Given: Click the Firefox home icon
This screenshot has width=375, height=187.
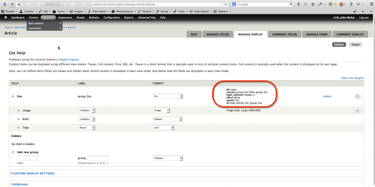Looking at the screenshot, I should click(313, 4).
